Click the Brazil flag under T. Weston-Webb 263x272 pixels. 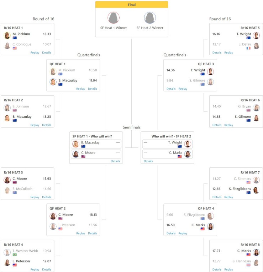coord(15,255)
